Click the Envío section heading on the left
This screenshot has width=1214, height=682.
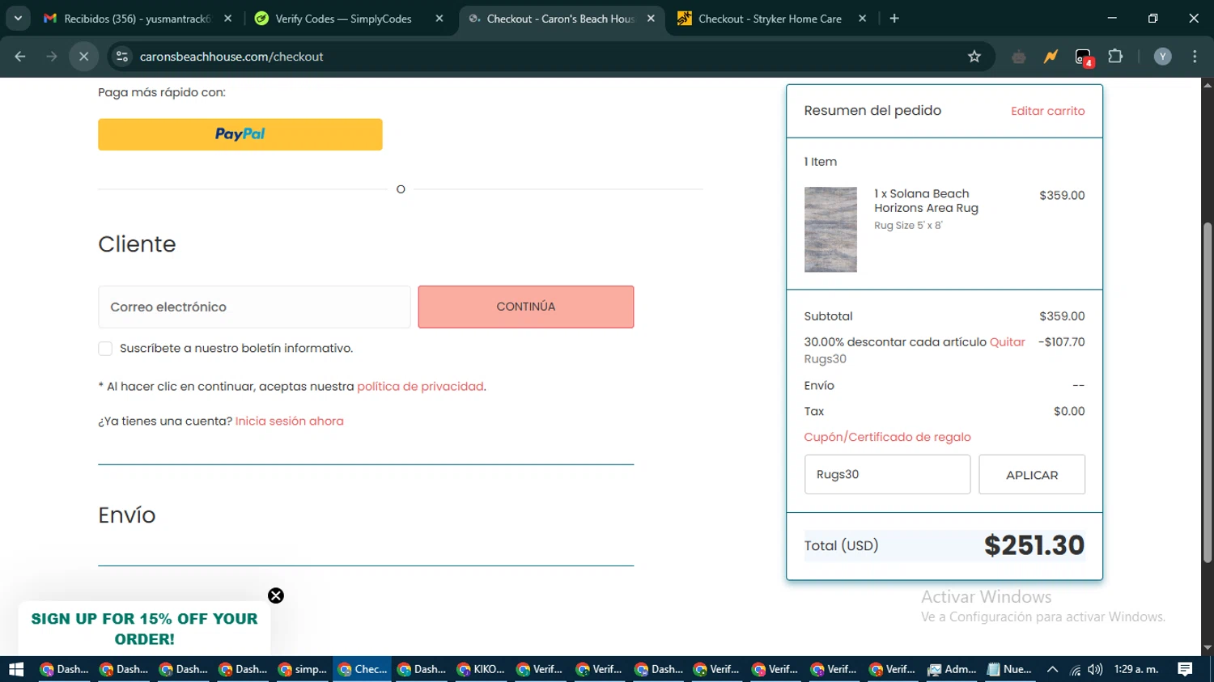point(127,515)
